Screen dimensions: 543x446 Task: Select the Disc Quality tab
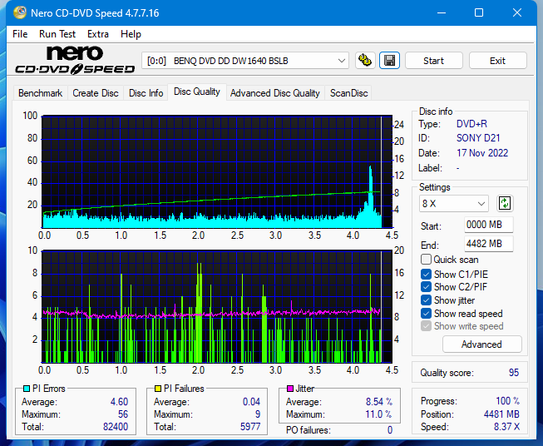pos(197,92)
